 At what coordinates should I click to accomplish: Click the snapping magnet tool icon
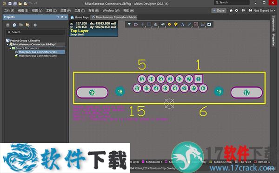tap(136, 24)
